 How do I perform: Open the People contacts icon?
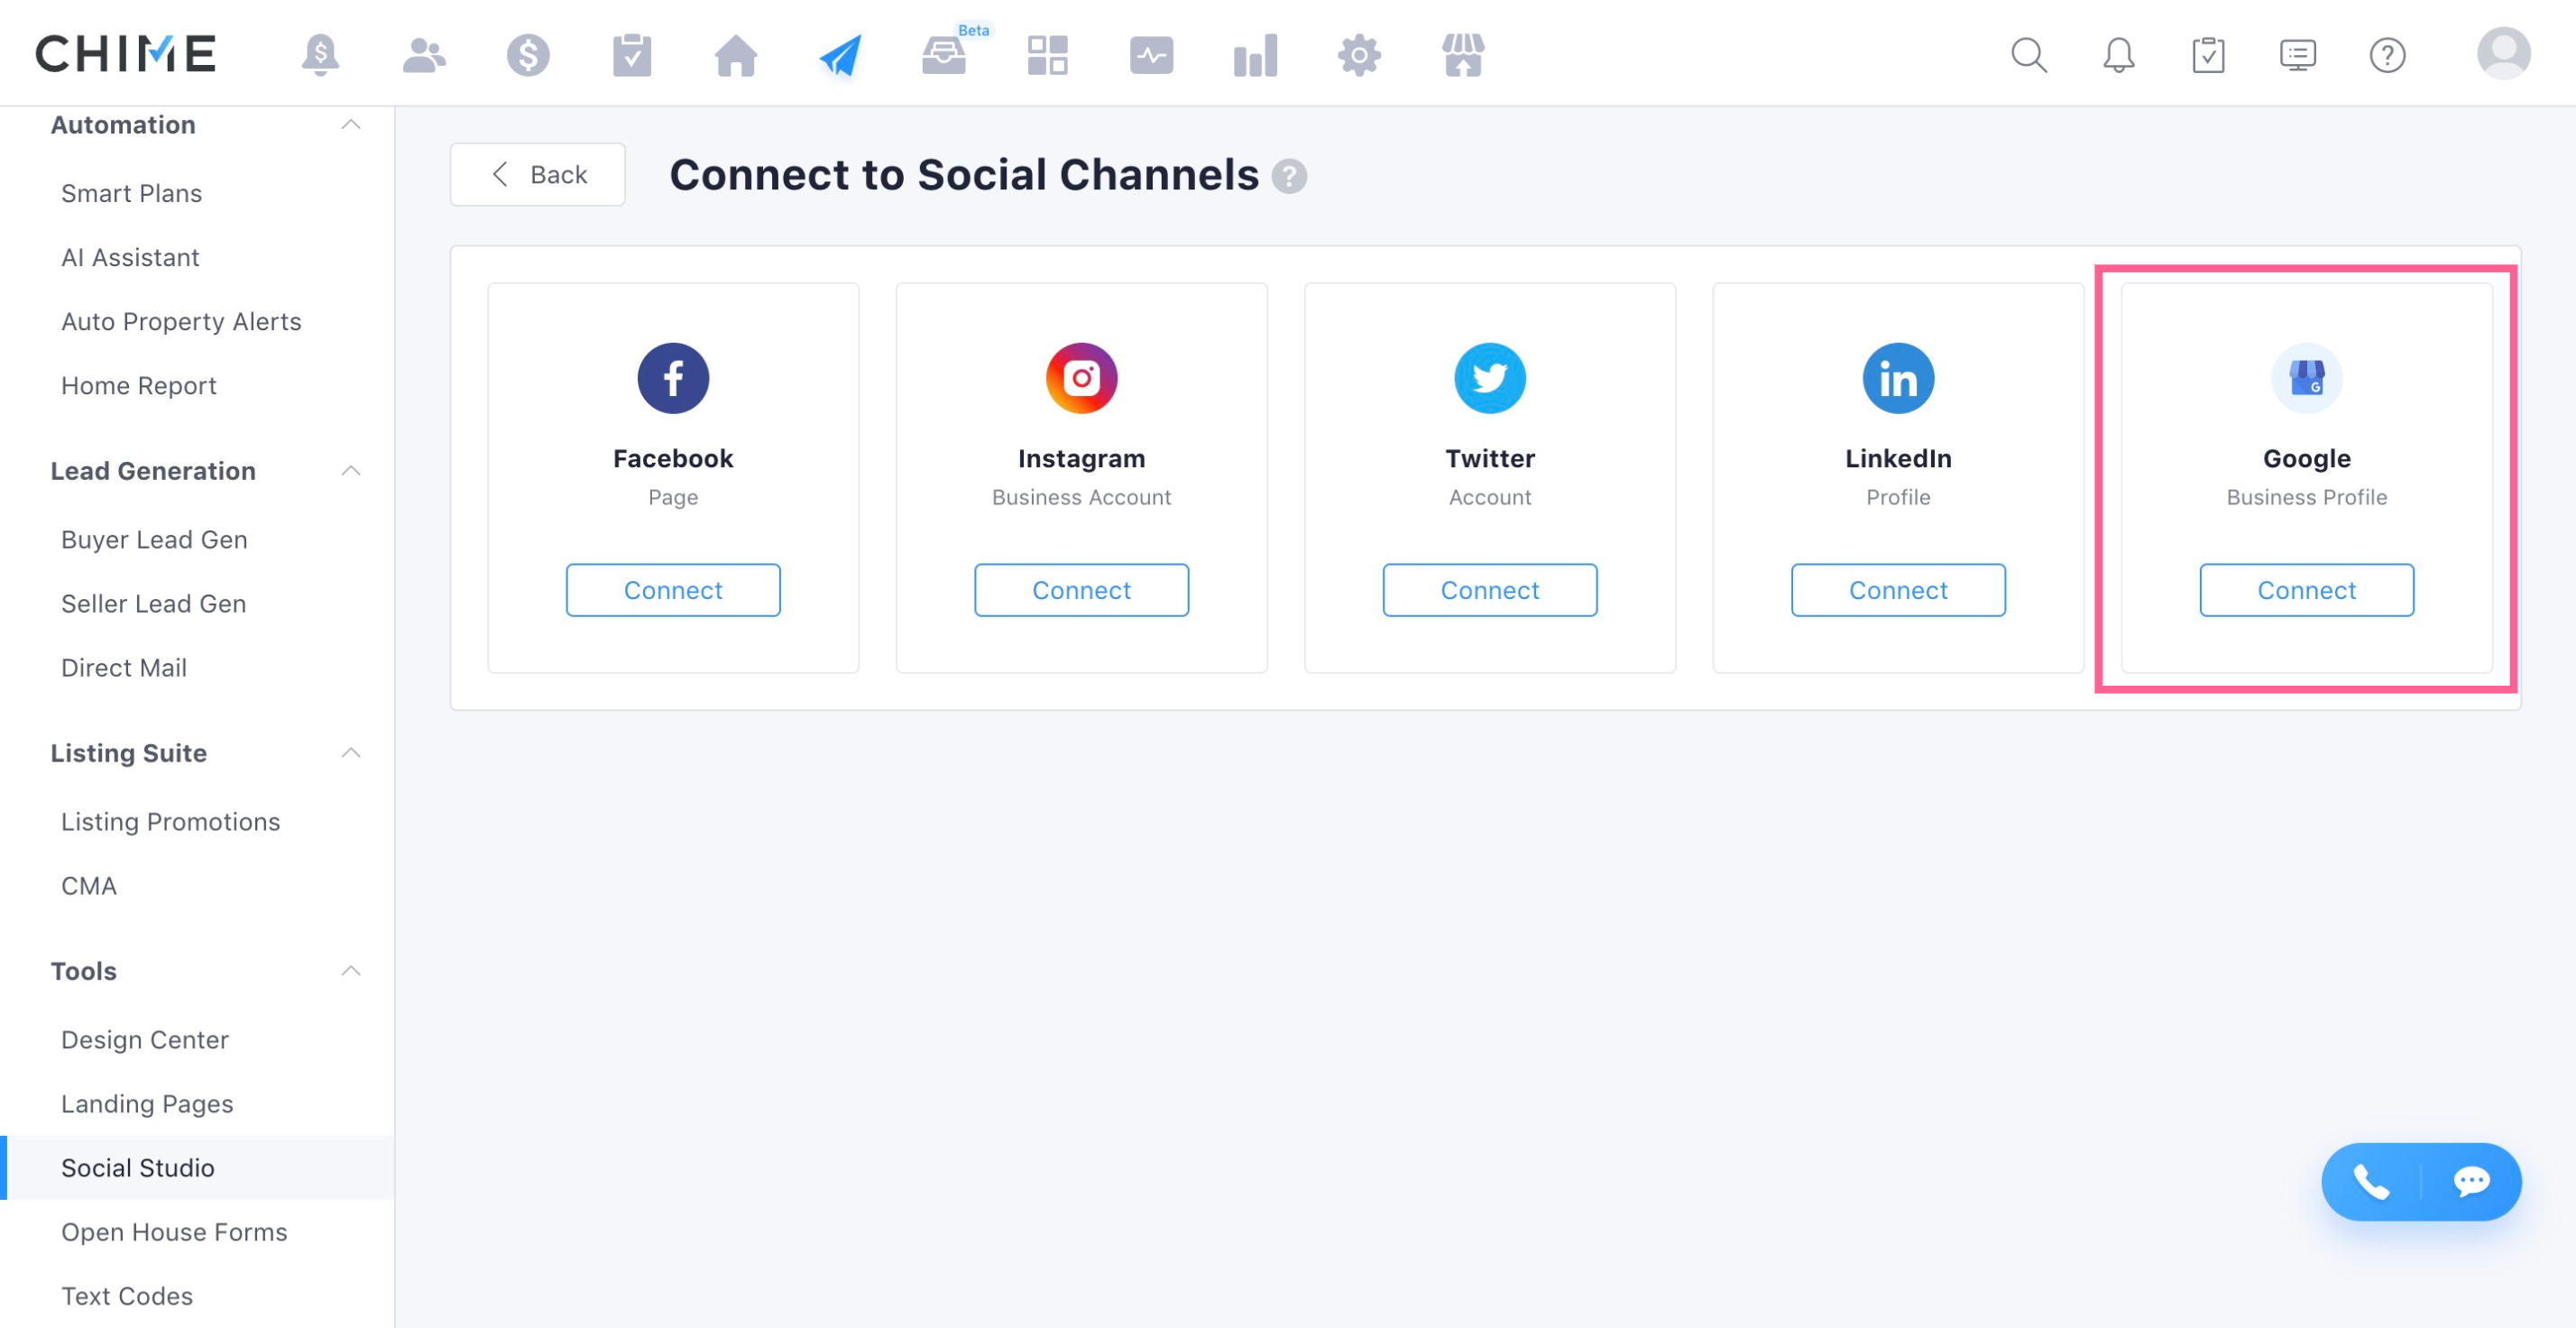[x=424, y=55]
